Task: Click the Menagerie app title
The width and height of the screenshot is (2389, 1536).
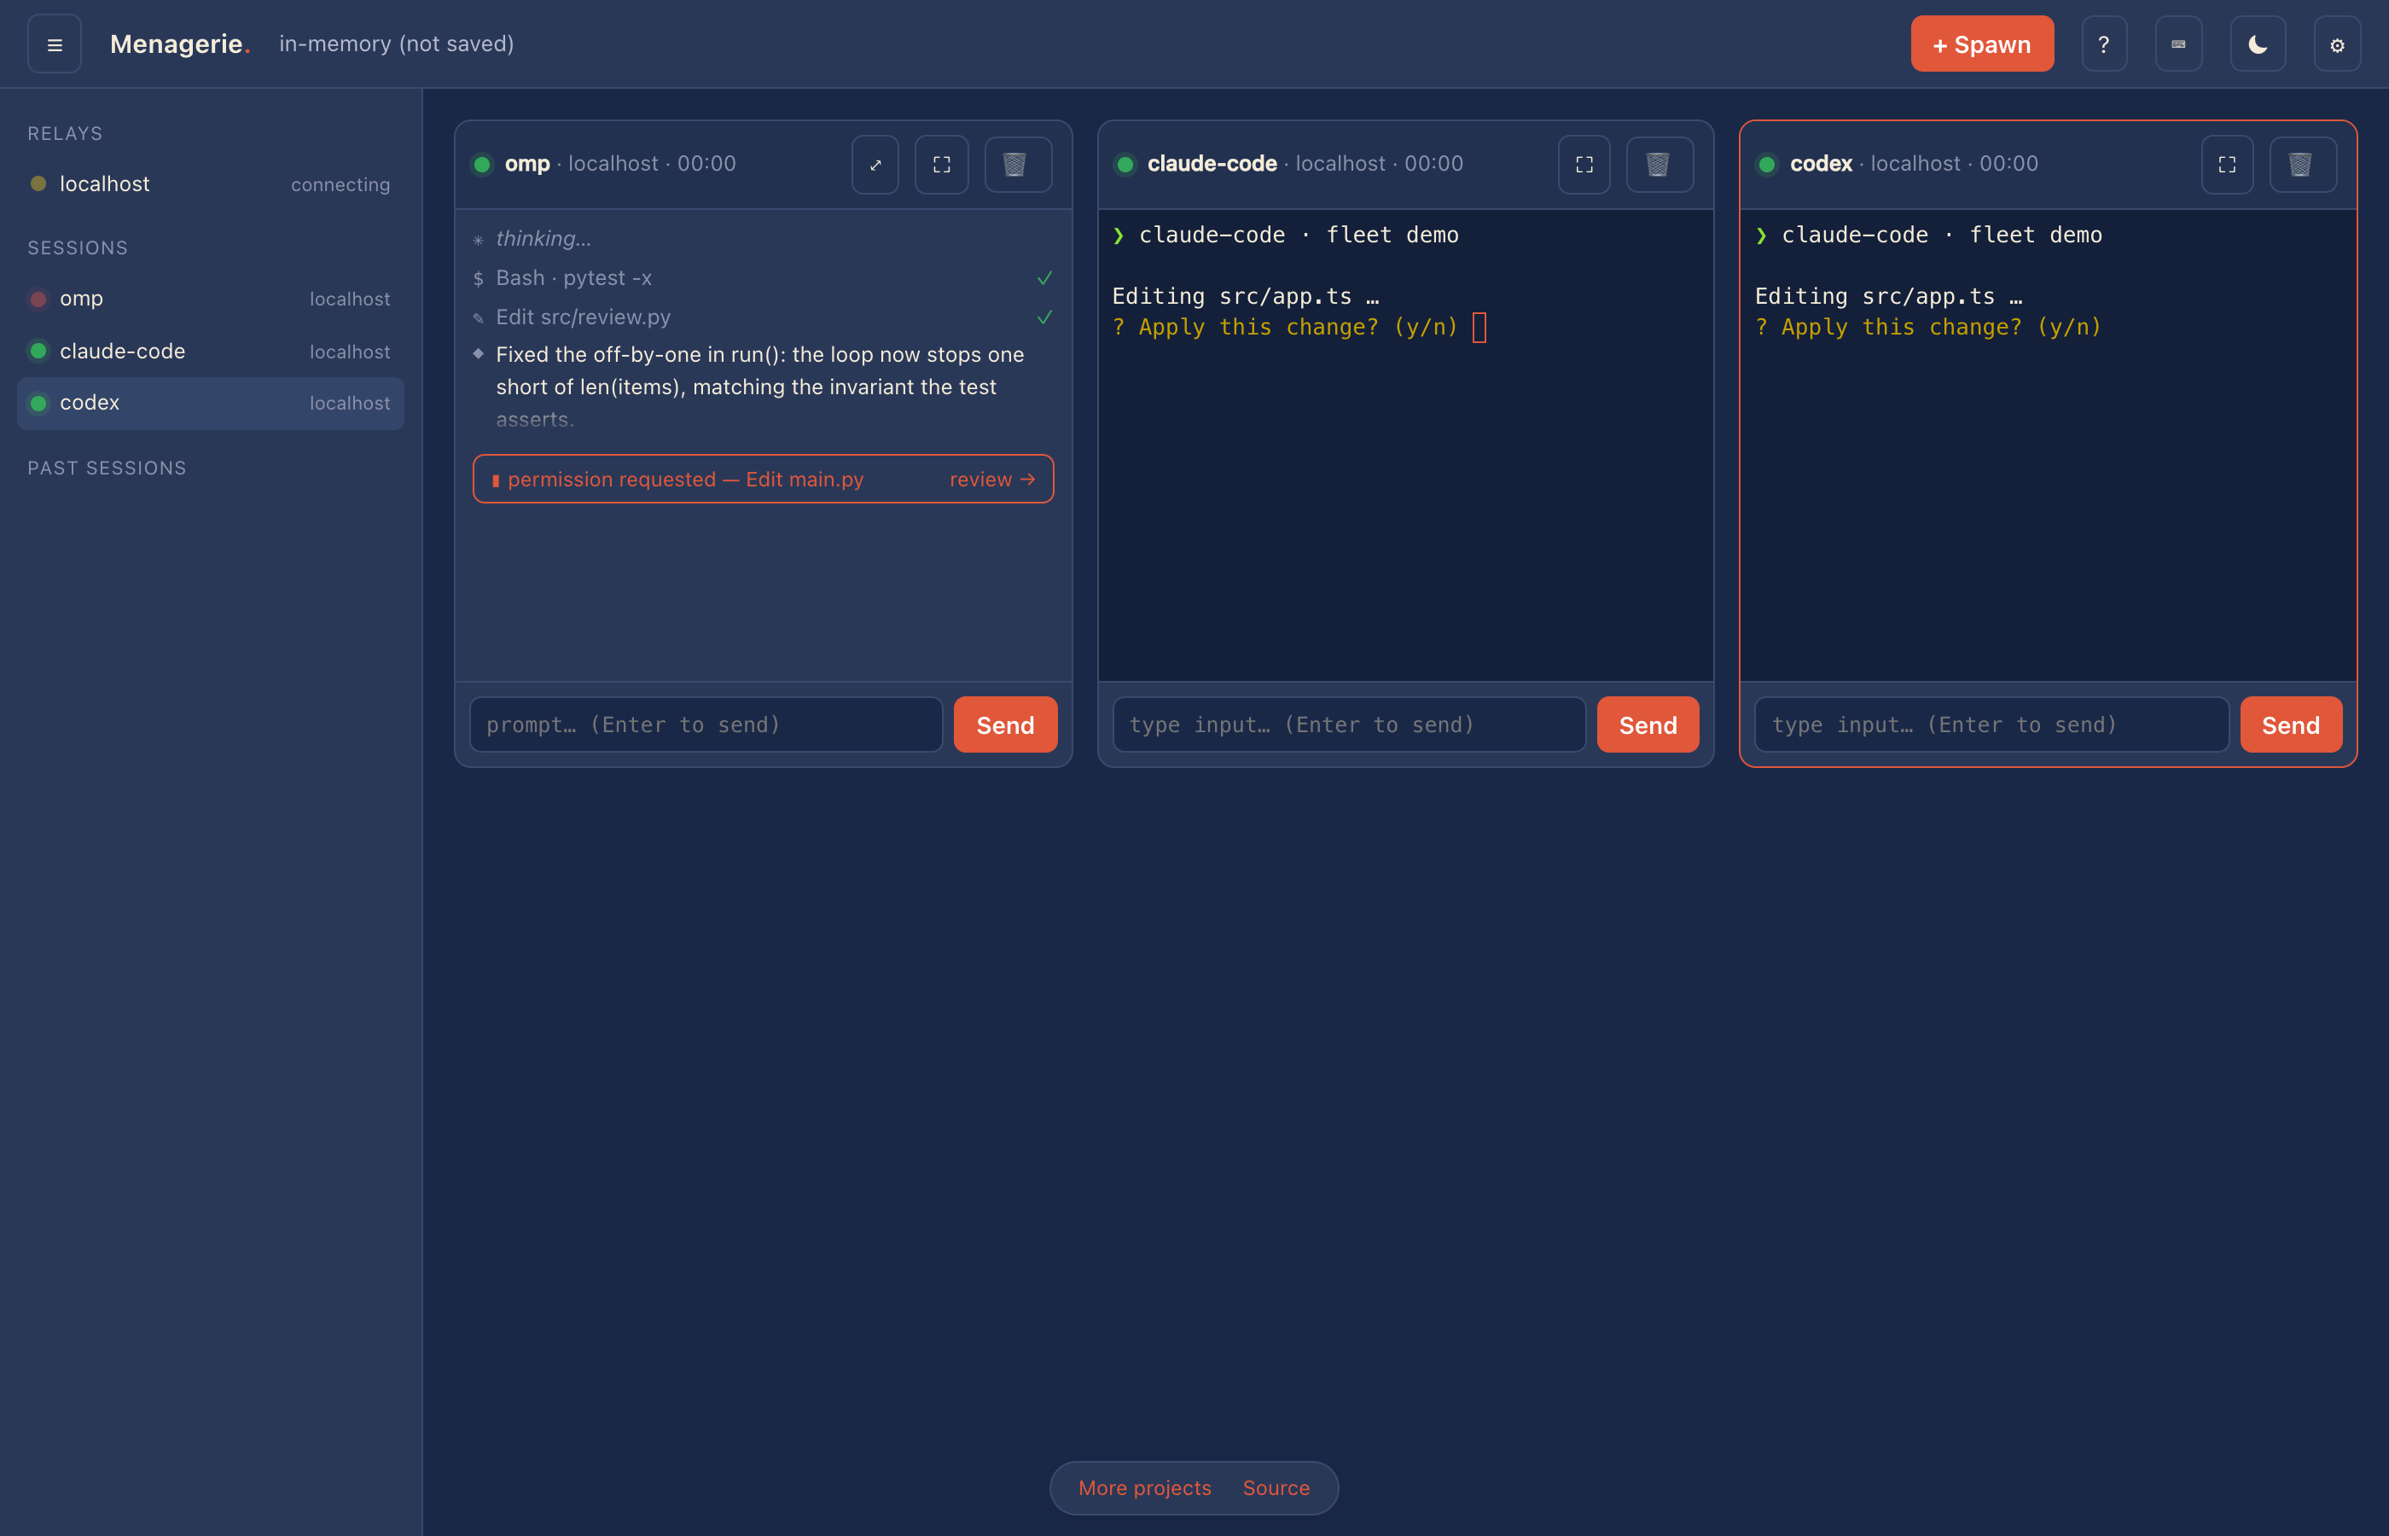Action: [179, 44]
